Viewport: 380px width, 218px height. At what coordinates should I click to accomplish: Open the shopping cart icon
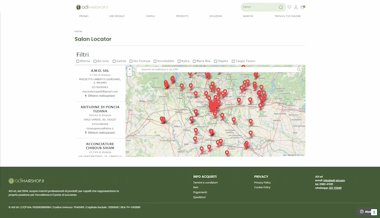(x=302, y=7)
